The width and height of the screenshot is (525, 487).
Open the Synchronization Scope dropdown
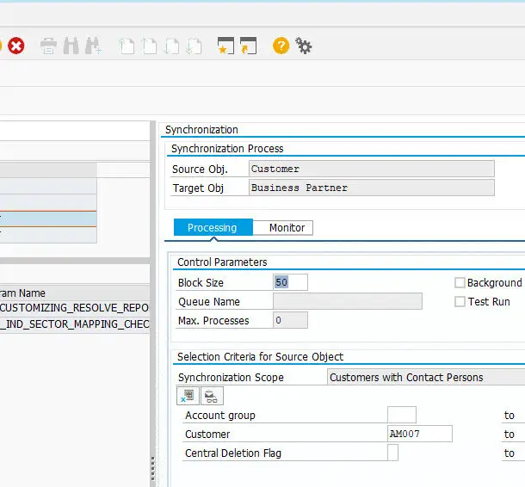coord(426,377)
